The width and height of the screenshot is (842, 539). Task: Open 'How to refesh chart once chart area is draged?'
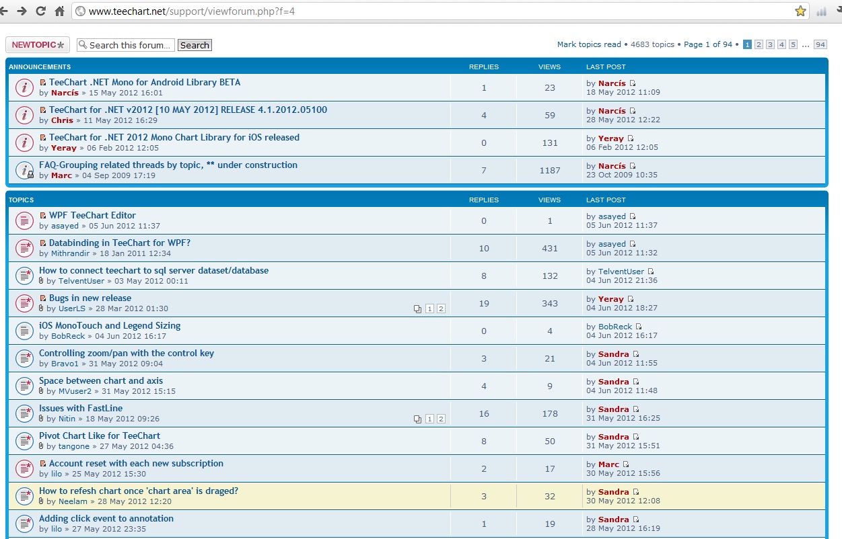139,491
